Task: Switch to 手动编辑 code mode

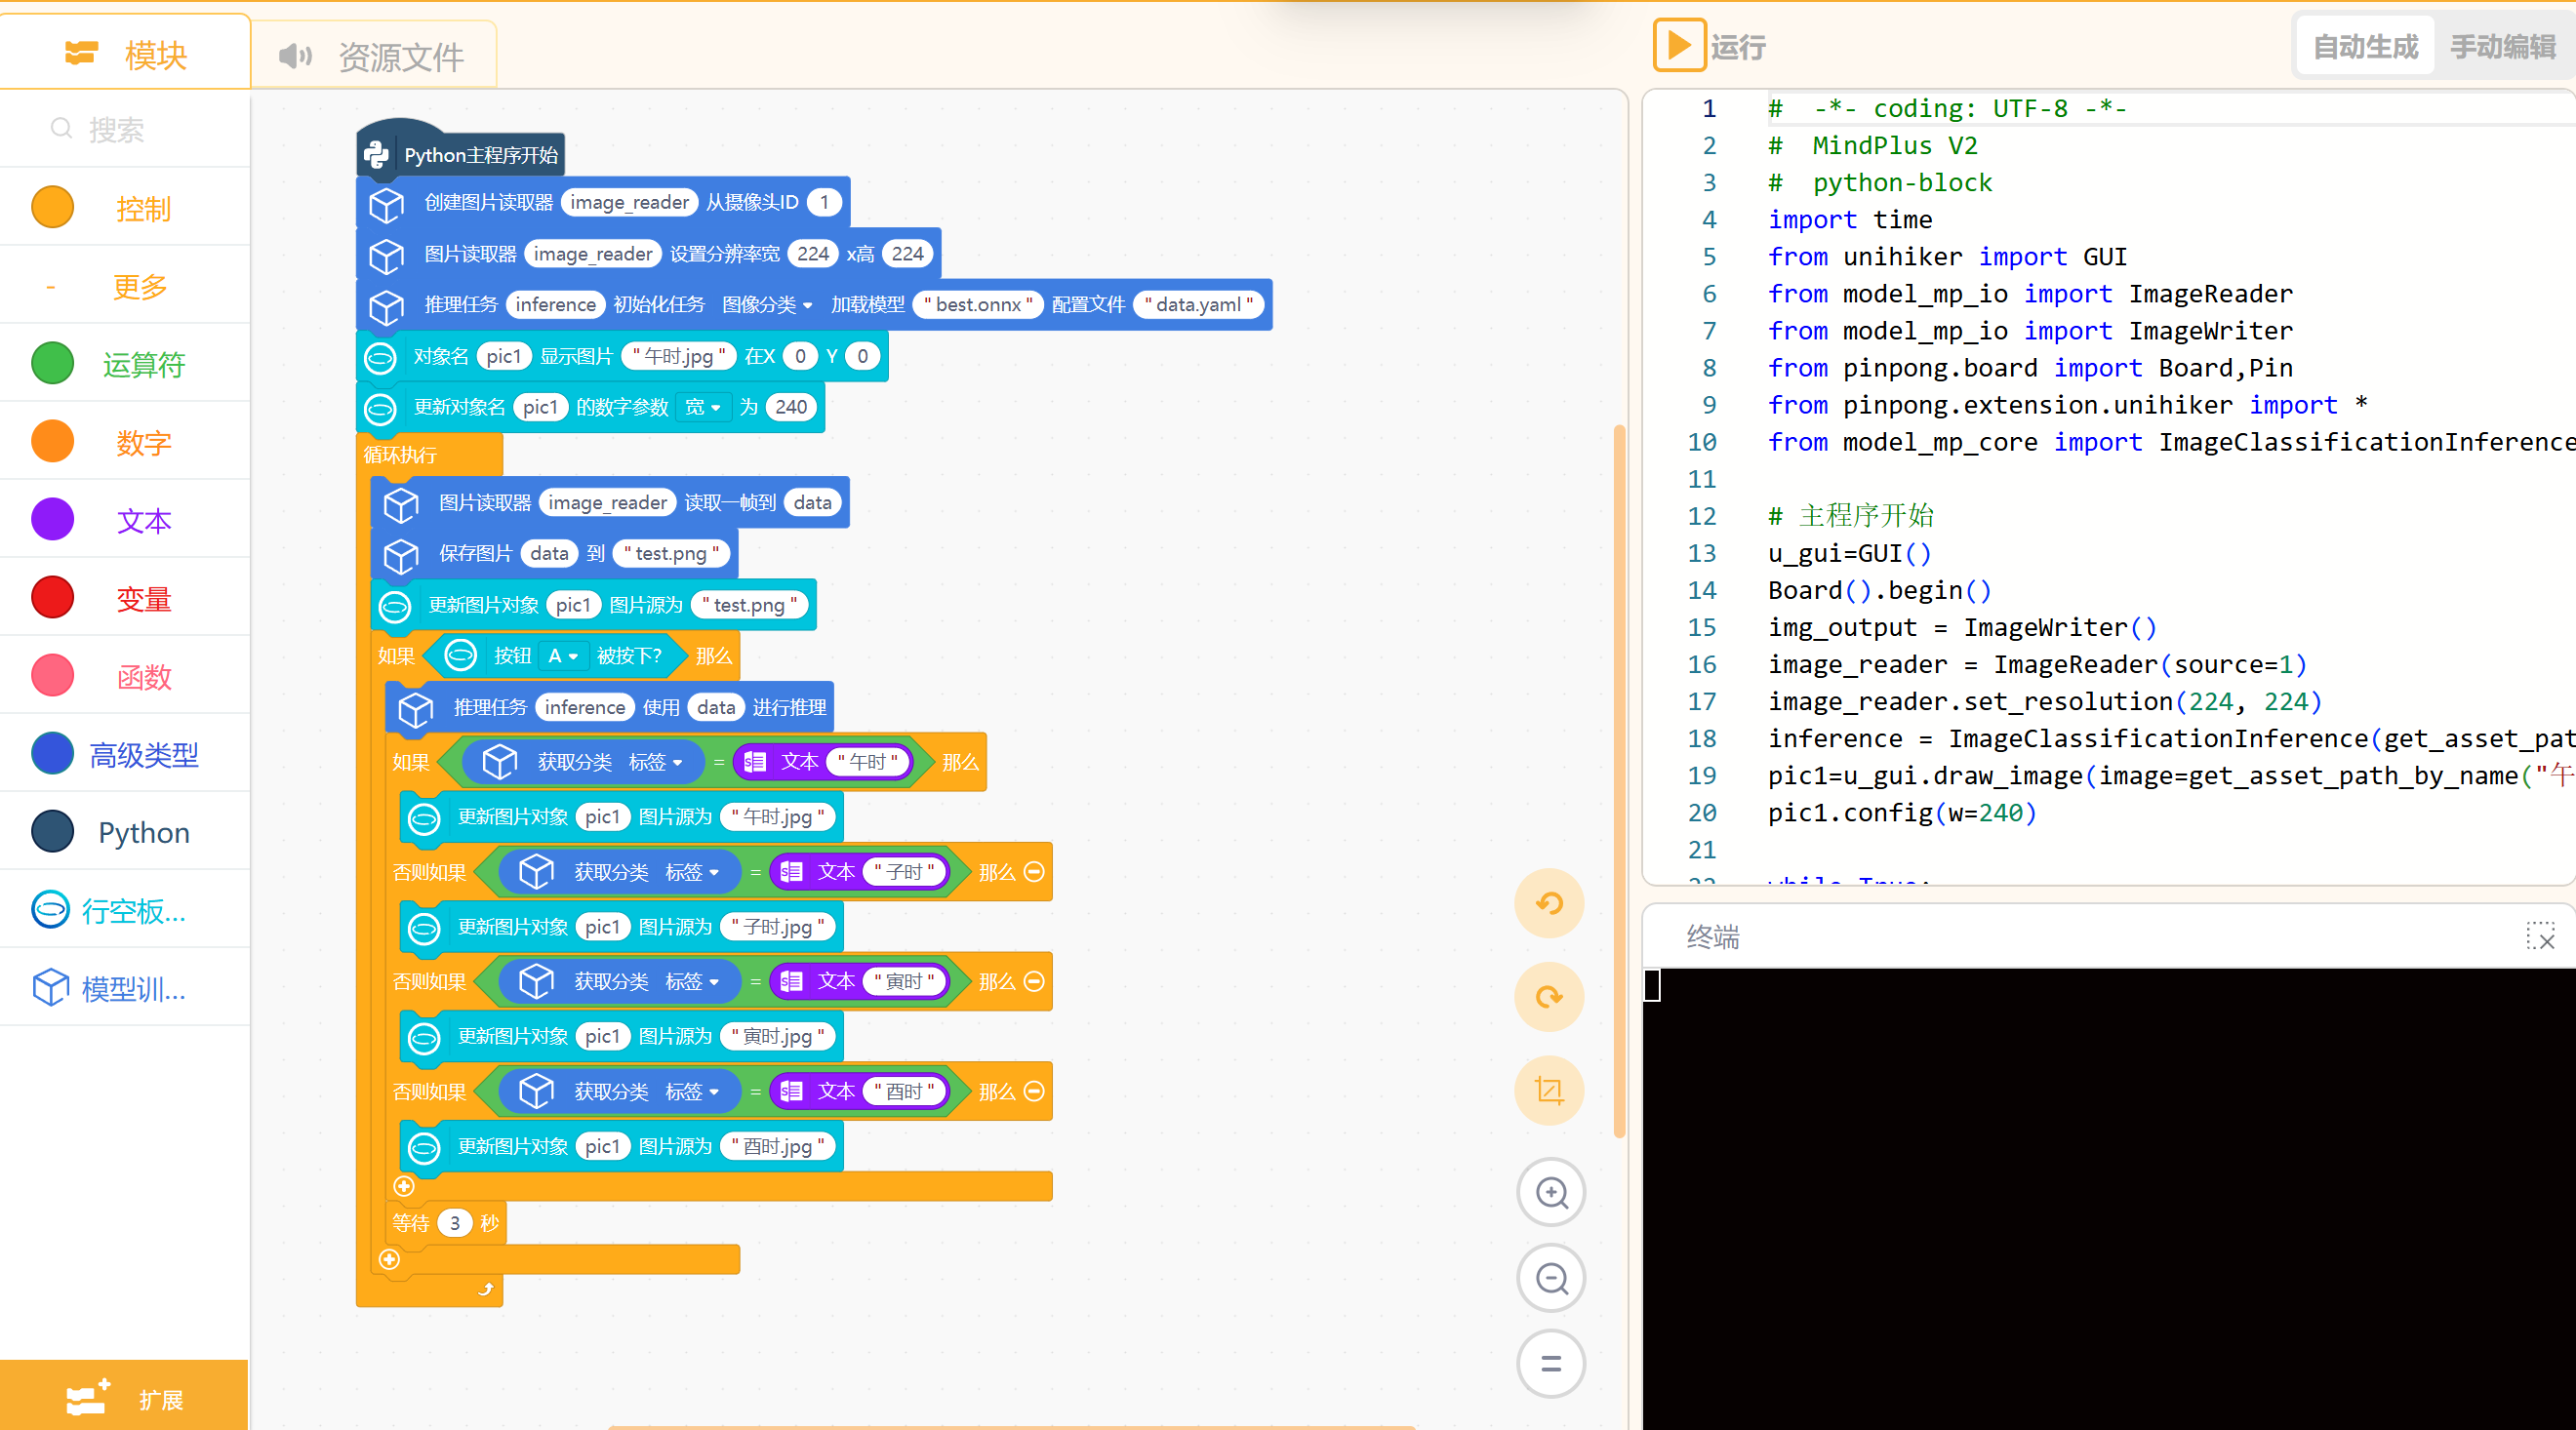Action: click(x=2502, y=46)
